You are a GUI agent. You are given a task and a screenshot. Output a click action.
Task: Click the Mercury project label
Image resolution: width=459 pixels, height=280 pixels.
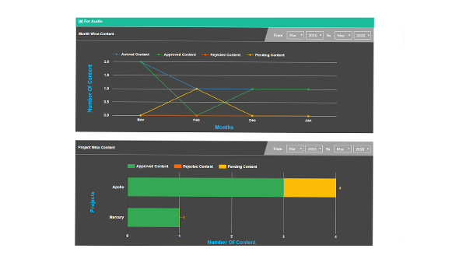click(x=117, y=217)
